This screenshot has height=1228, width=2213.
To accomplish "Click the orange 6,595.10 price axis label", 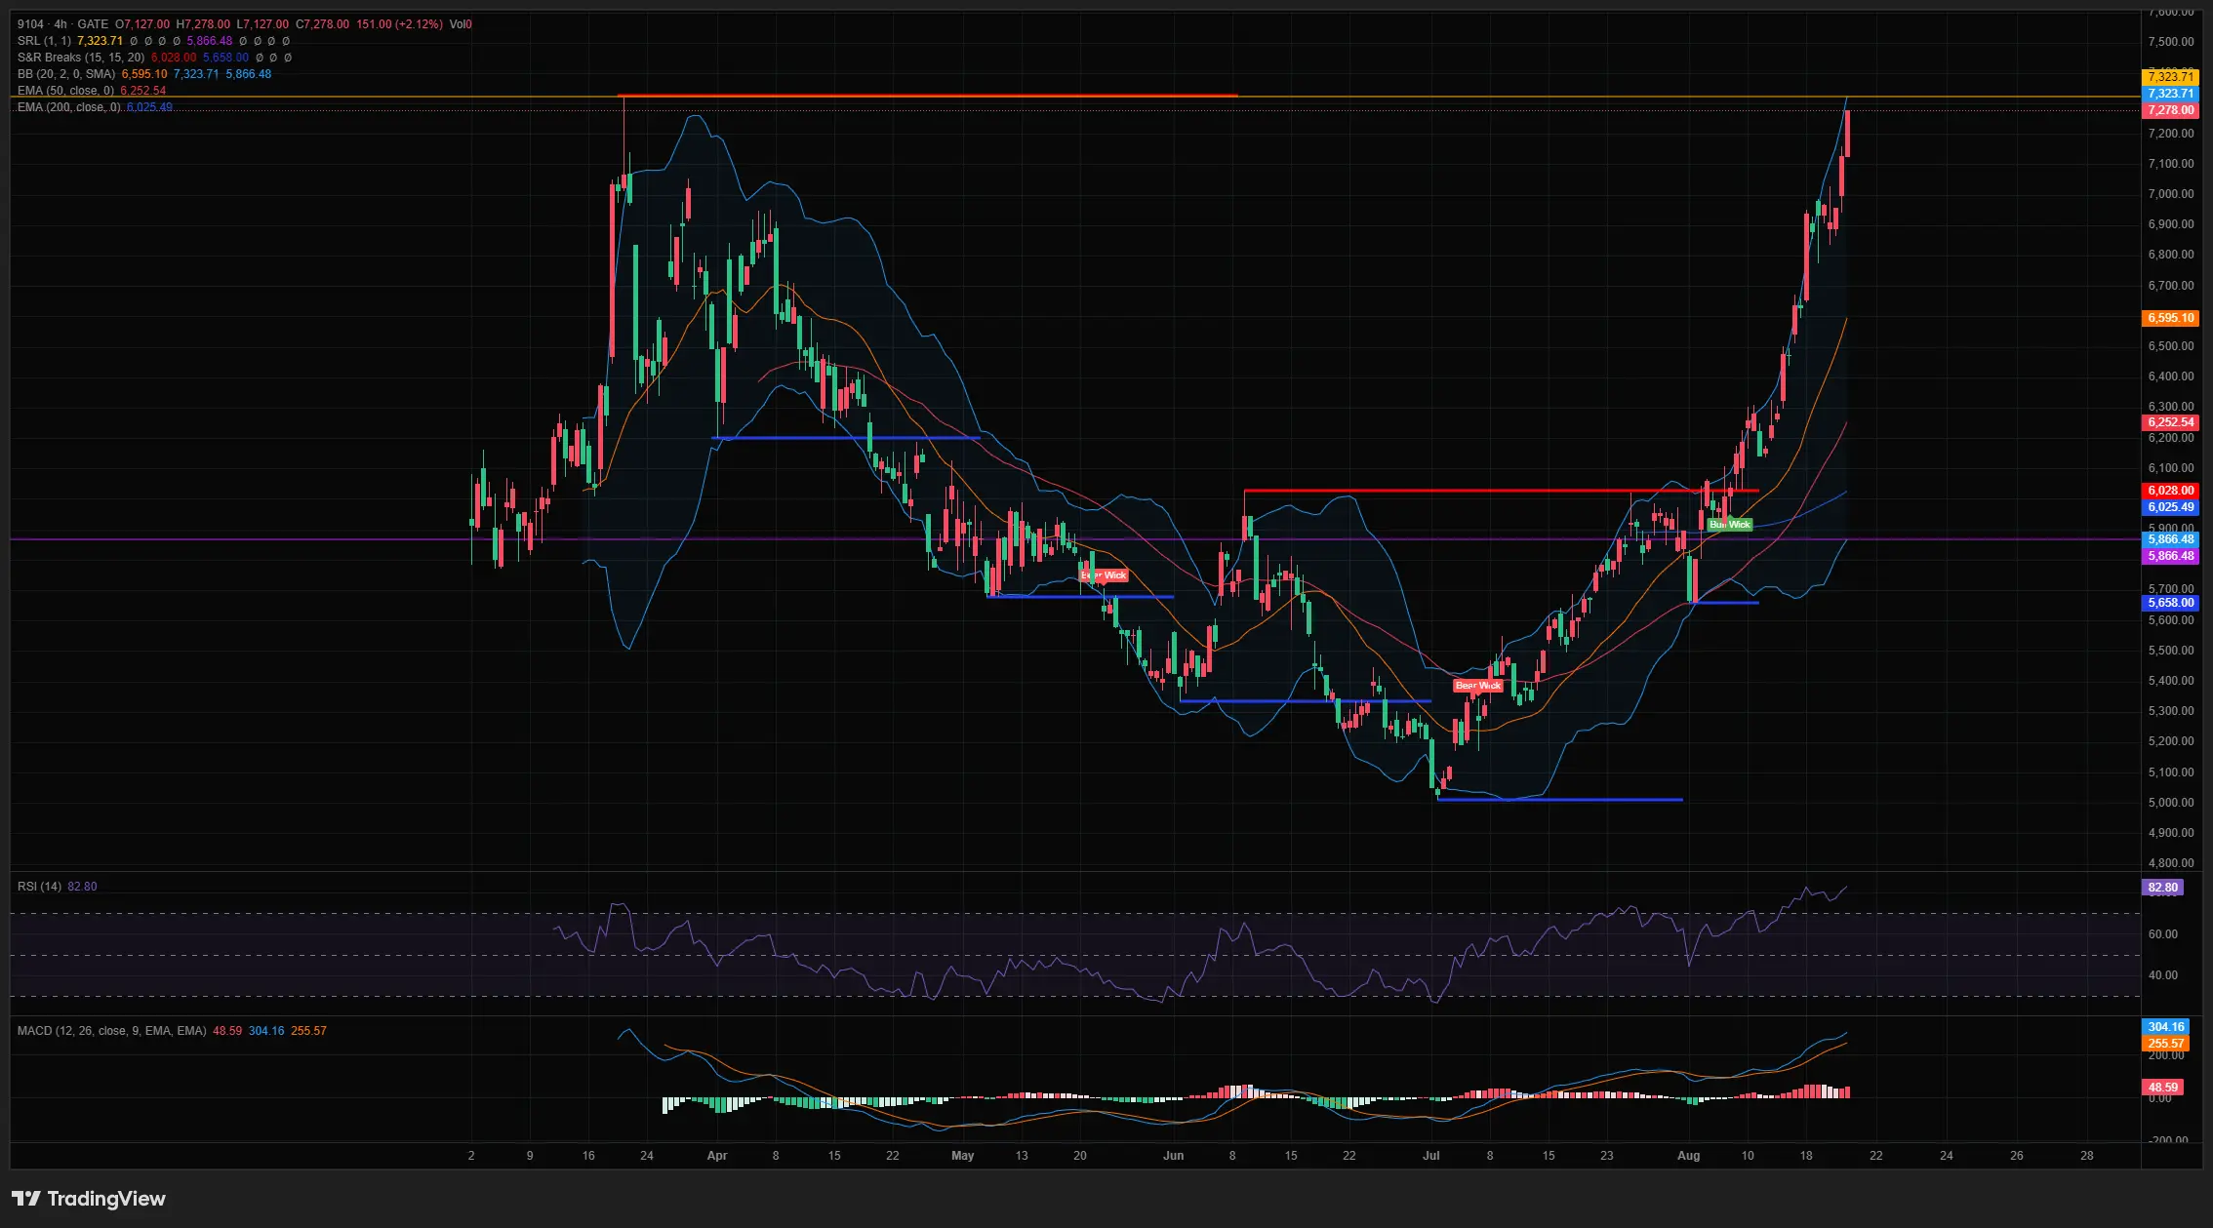I will coord(2170,318).
